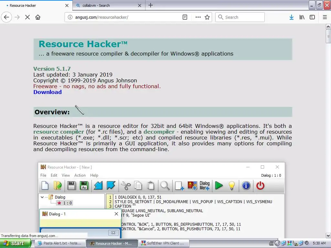Viewport: 331px width, 248px height.
Task: Open the decompiler link
Action: (x=159, y=132)
